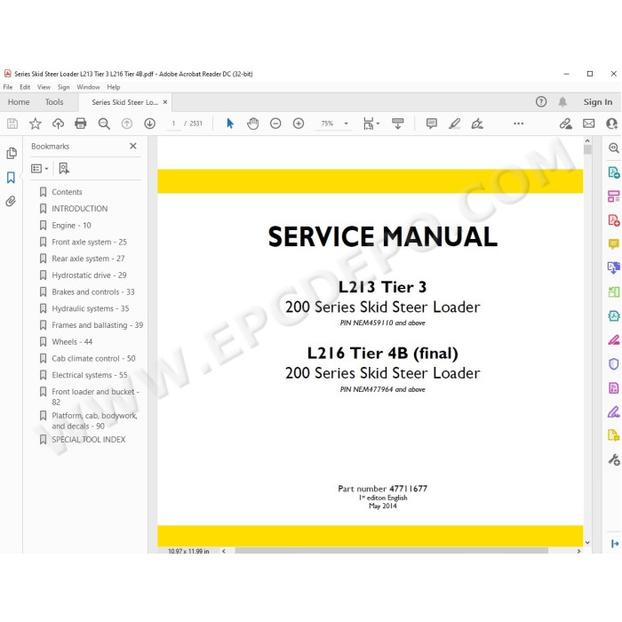622x622 pixels.
Task: Jump to the Contents bookmark
Action: (x=67, y=192)
